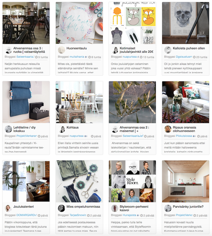
Task: Click the avatar beside Ripaus oranssia olohuoneeseen
Action: [x=168, y=129]
